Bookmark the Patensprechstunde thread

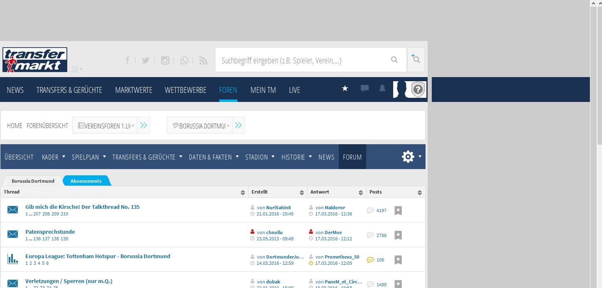point(398,235)
